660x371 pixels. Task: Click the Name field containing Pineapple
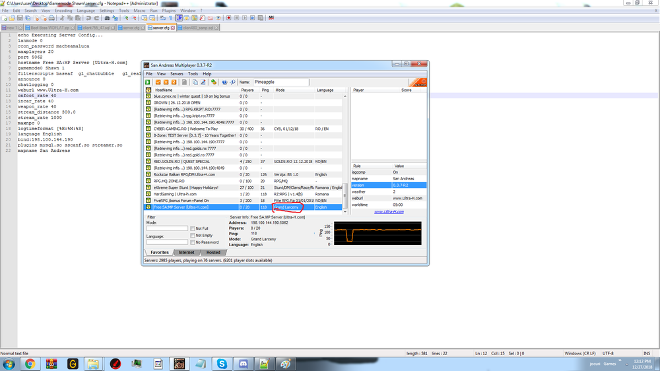coord(280,82)
